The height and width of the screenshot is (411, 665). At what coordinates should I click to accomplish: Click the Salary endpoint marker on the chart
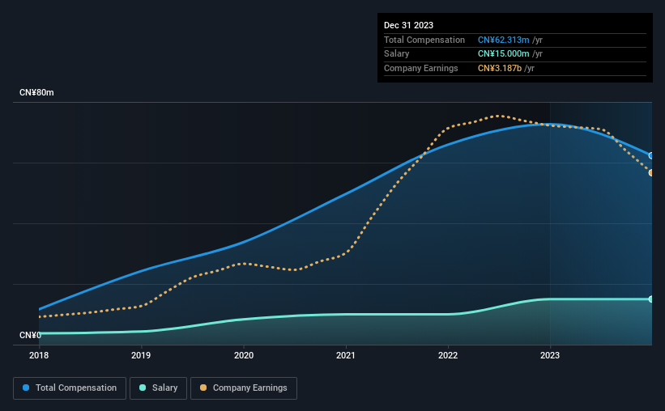[651, 299]
